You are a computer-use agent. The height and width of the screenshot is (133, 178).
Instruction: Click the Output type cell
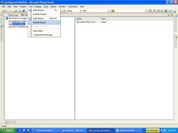pos(103,22)
